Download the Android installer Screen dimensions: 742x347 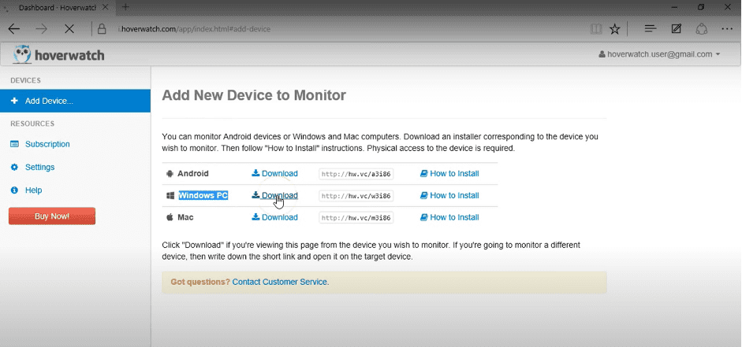point(274,174)
